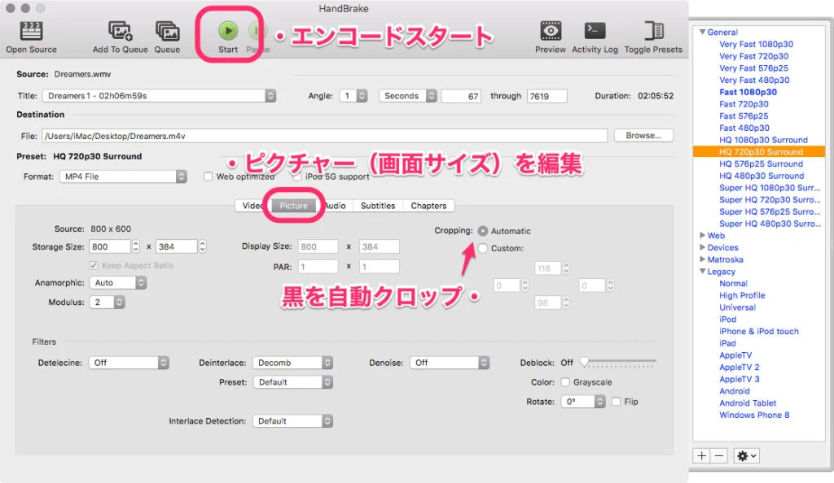Image resolution: width=834 pixels, height=483 pixels.
Task: Open the Detelecine filter dropdown
Action: click(x=129, y=363)
